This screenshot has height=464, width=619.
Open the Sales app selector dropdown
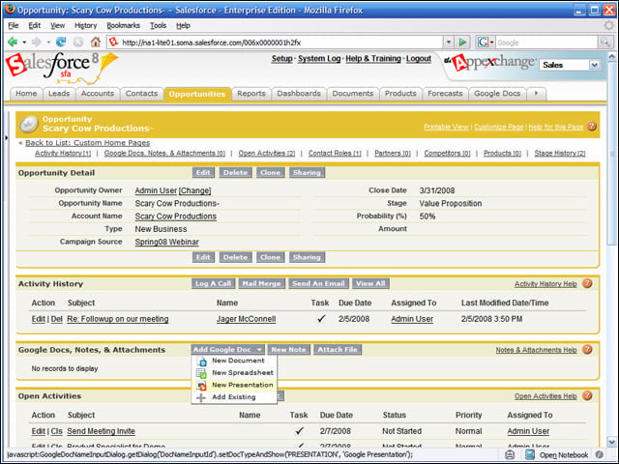tap(595, 65)
